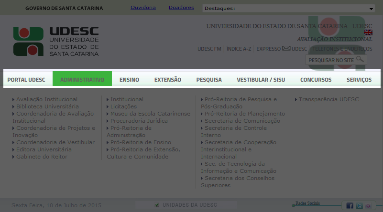Open the Portal UDESC menu
The height and width of the screenshot is (212, 383).
pos(26,80)
